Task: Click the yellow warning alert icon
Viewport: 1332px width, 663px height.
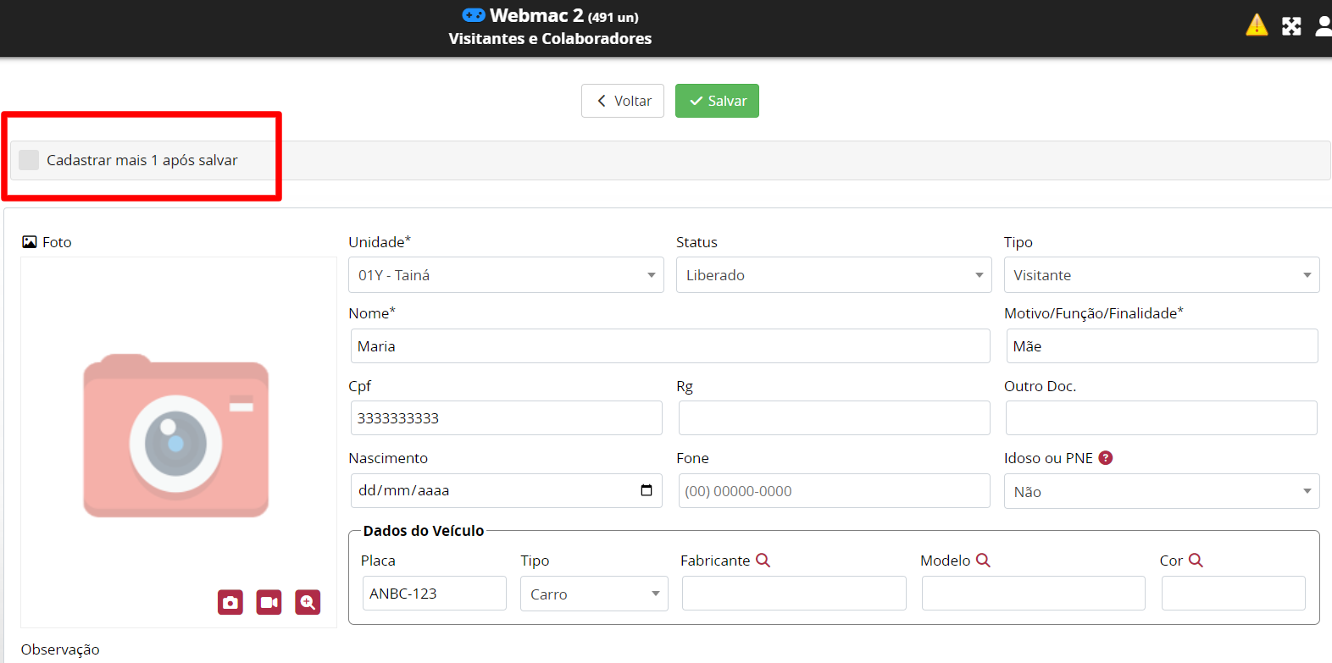Action: pyautogui.click(x=1257, y=25)
